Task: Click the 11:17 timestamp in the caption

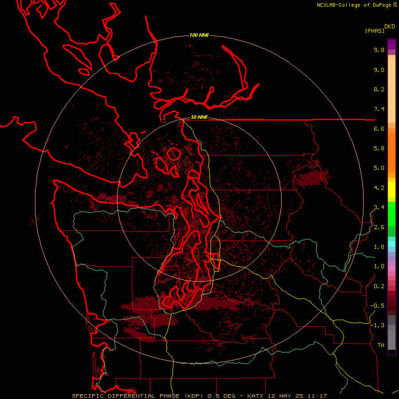Action: click(317, 396)
